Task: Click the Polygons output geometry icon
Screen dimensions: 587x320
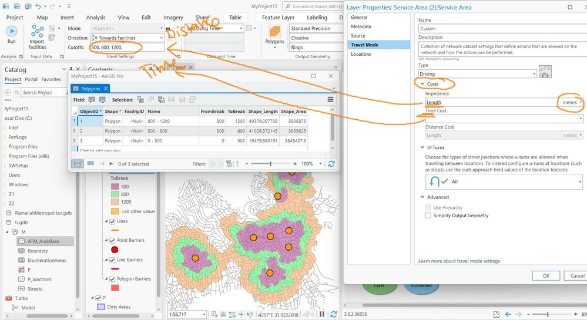Action: [x=275, y=32]
